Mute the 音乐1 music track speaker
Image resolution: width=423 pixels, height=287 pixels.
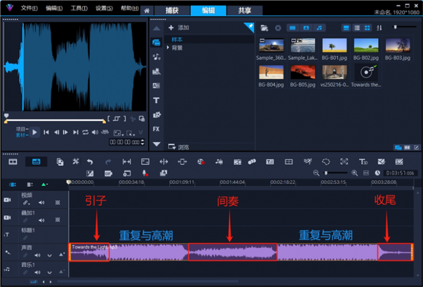[x=37, y=273]
